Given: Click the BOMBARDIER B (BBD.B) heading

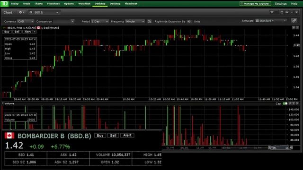Looking at the screenshot, I should tap(54, 136).
